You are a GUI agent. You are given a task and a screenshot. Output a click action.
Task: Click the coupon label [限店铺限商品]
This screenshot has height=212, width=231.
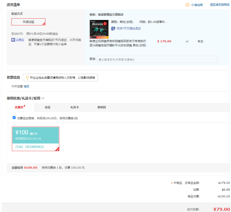[x=35, y=147]
